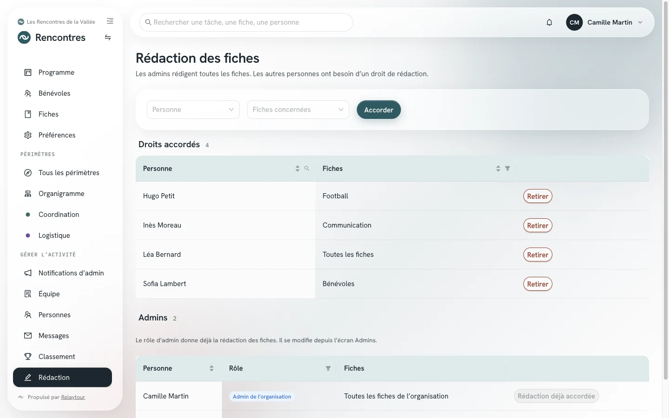Click the compass icon for Tous les périmètres

[28, 173]
